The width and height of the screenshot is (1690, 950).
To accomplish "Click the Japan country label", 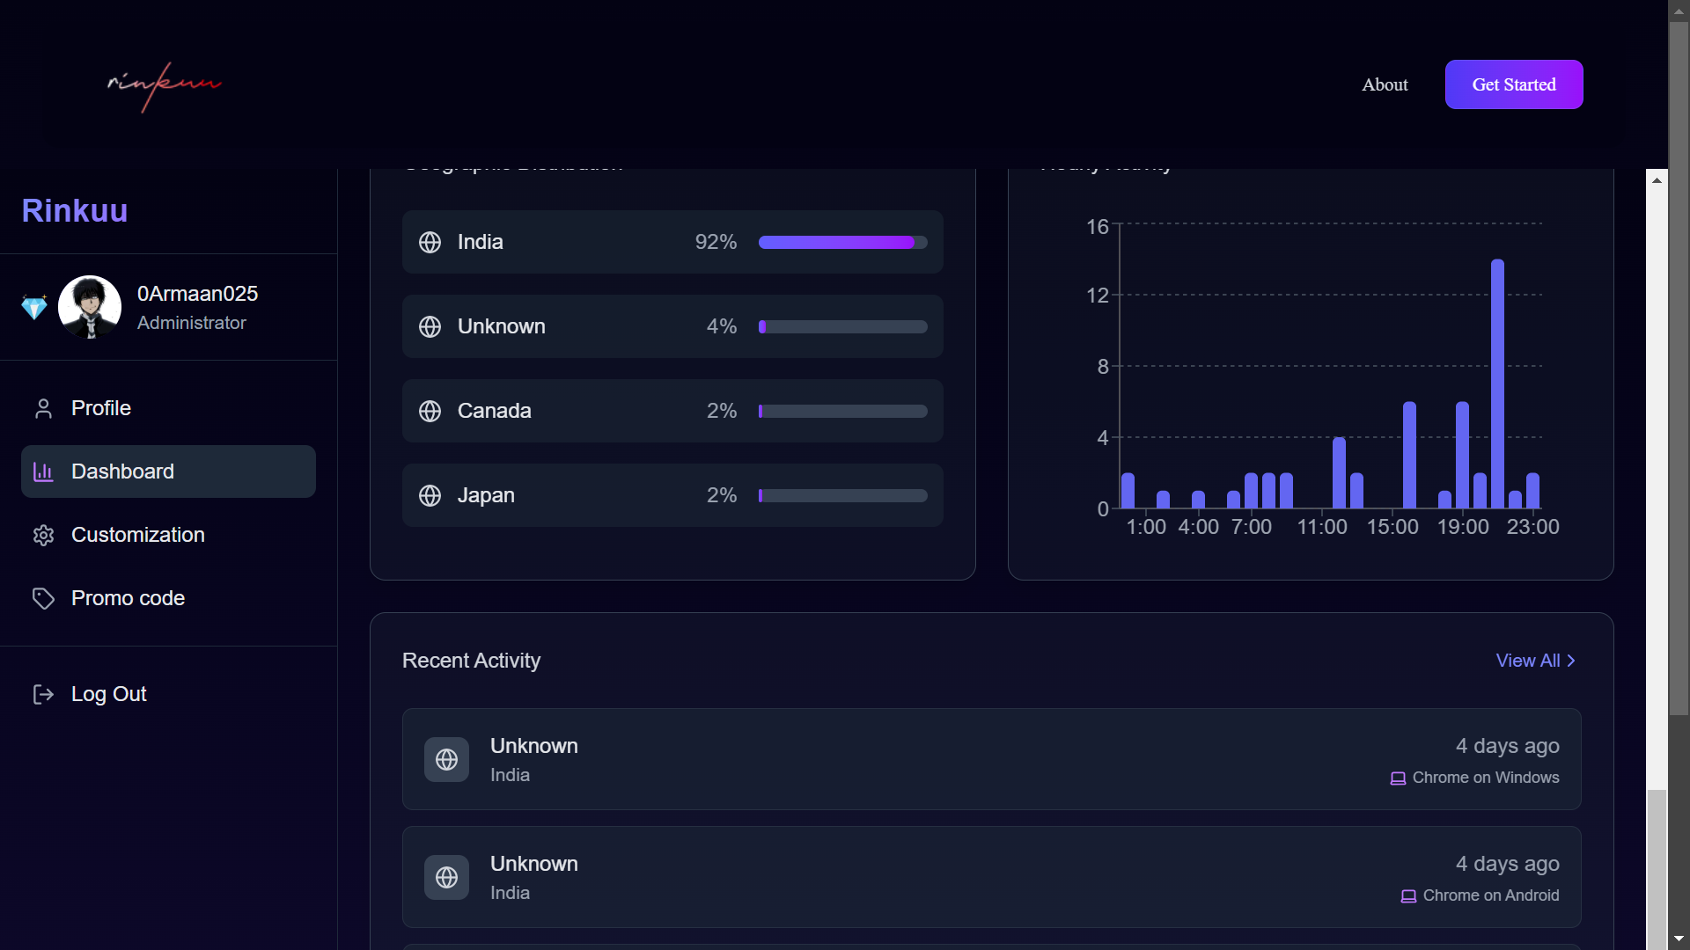I will [x=486, y=495].
